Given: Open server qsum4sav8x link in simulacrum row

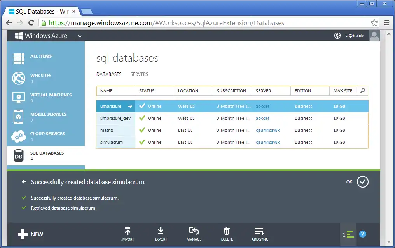Looking at the screenshot, I should (268, 142).
